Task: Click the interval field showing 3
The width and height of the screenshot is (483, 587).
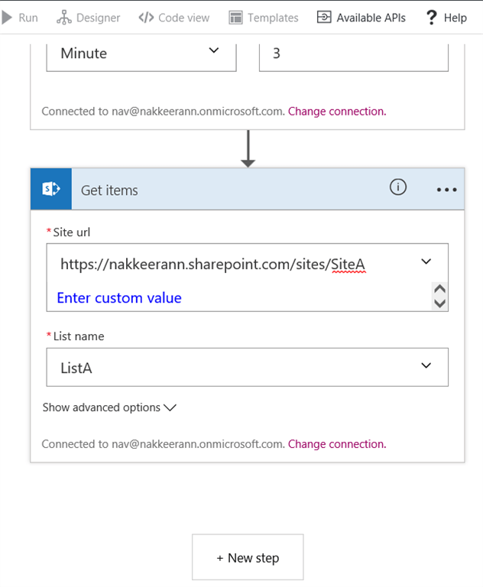Action: point(353,54)
